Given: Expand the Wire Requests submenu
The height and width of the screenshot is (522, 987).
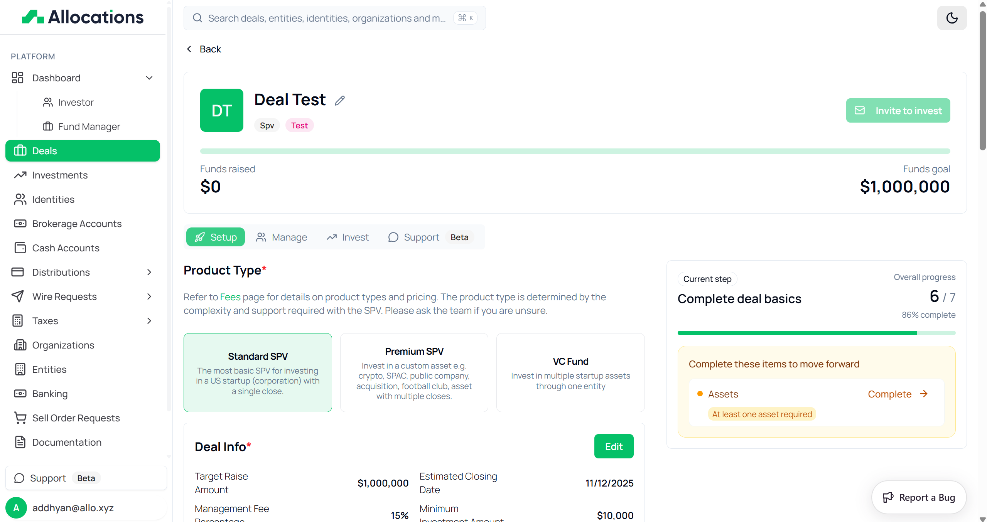Looking at the screenshot, I should tap(149, 296).
